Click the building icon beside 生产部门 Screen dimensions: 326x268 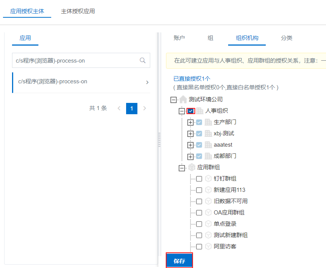(x=208, y=122)
